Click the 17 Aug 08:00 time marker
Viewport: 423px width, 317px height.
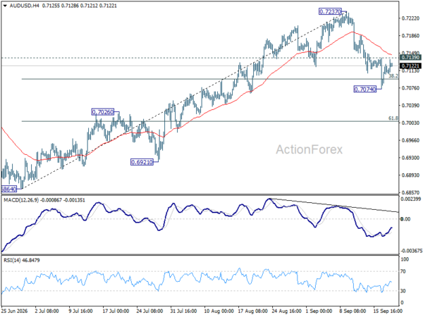click(x=252, y=311)
